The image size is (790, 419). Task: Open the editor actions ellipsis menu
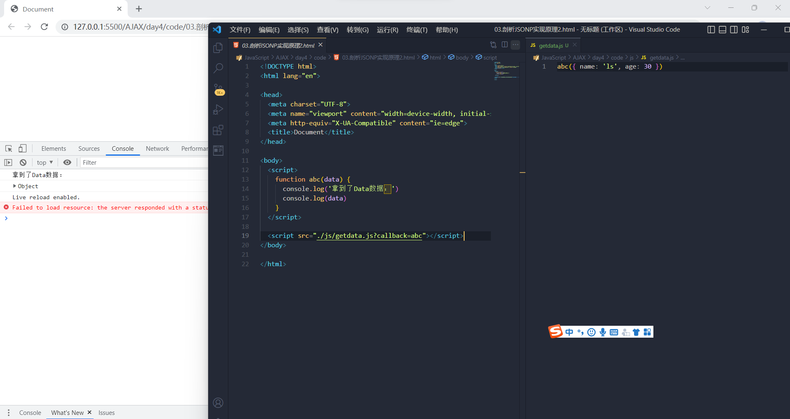coord(515,45)
